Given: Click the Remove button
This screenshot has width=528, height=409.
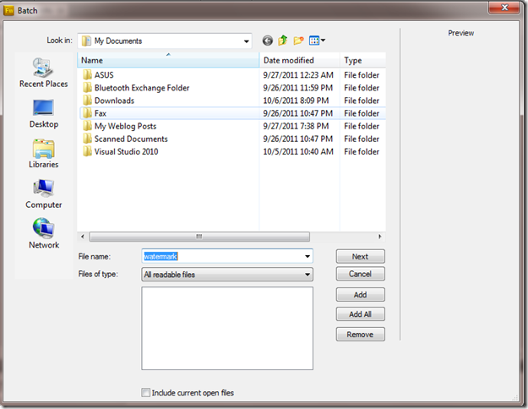Looking at the screenshot, I should pos(360,334).
